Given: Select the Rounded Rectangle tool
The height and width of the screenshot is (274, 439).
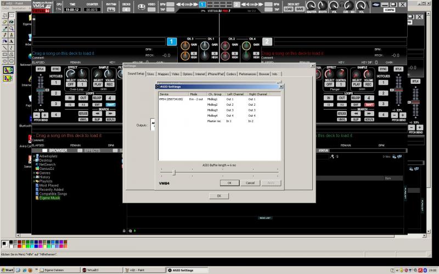Looking at the screenshot, I should [11, 61].
